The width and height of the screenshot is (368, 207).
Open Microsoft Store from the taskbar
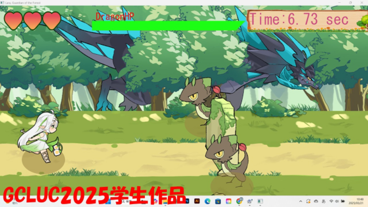(218, 201)
